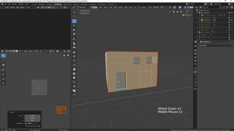Adjust the Move X value field
This screenshot has height=131, width=234.
[x=33, y=116]
